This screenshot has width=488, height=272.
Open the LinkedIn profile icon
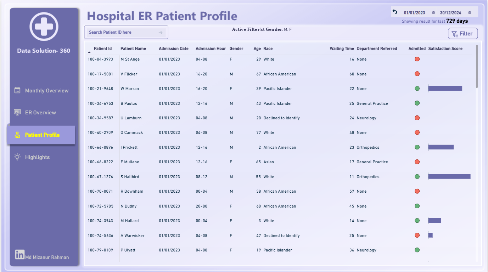pos(19,254)
